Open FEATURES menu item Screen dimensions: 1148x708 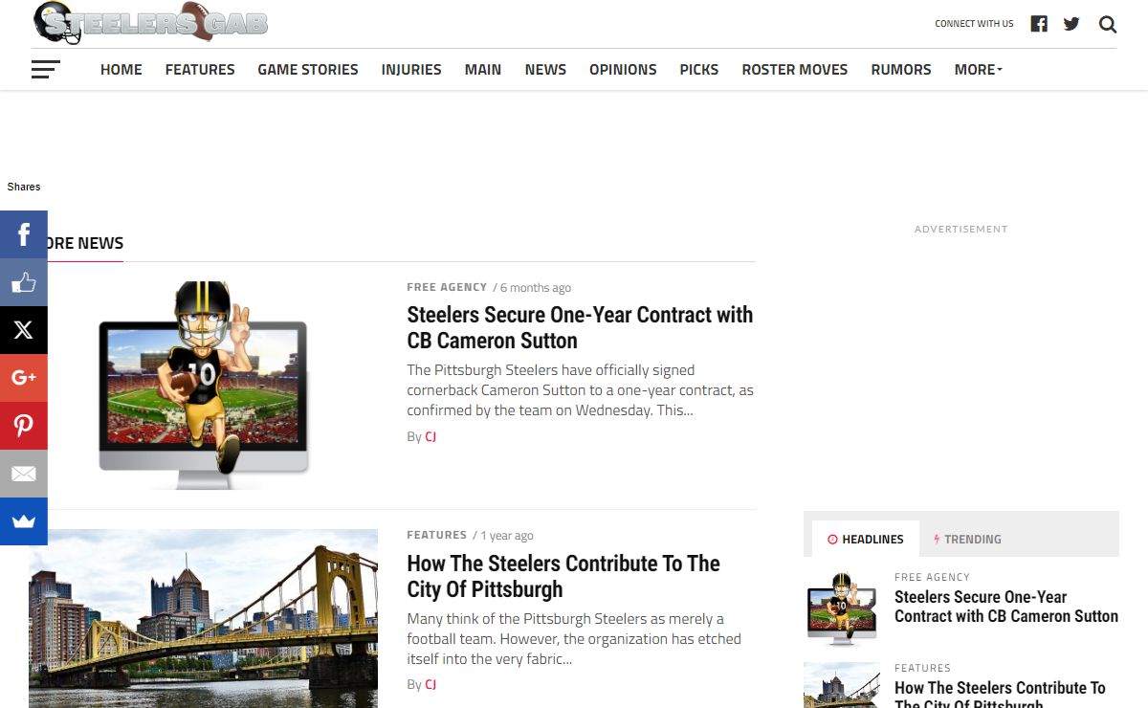click(x=200, y=70)
